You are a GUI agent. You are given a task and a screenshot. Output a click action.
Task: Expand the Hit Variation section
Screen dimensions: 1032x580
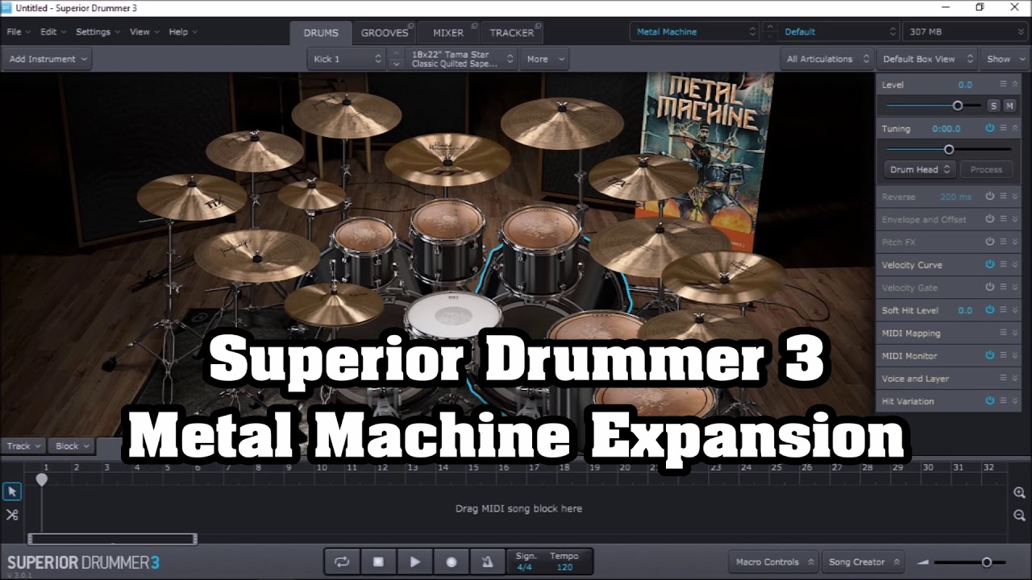(1014, 400)
